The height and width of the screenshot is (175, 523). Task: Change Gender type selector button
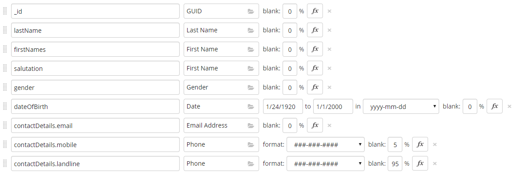click(221, 87)
